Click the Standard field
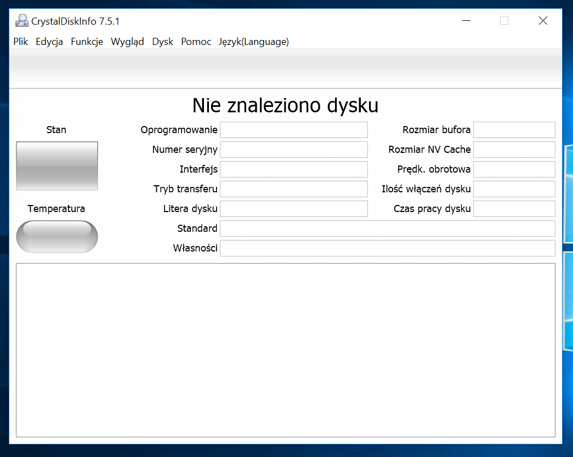Screen dimensions: 573x457 tap(388, 228)
